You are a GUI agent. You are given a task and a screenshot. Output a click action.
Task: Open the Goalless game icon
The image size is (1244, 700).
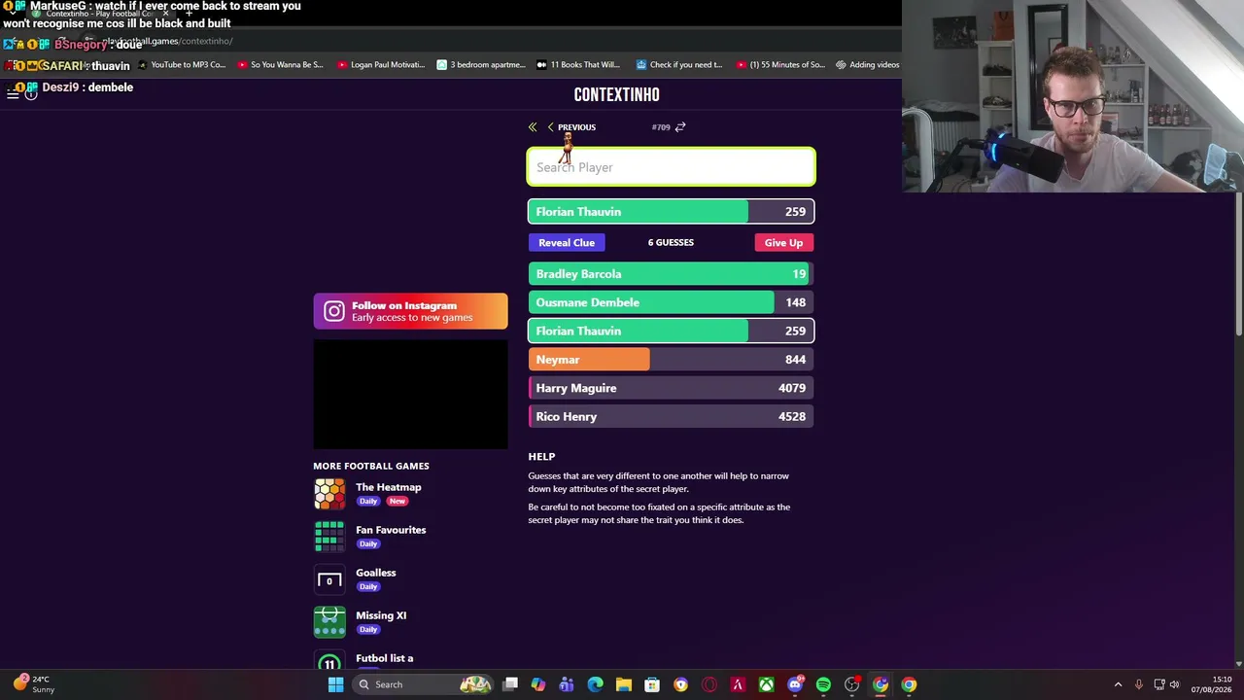point(329,579)
